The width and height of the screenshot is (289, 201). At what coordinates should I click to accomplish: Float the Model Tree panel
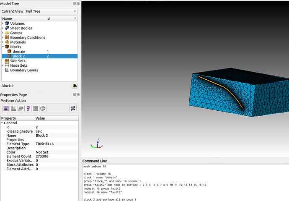coord(75,3)
